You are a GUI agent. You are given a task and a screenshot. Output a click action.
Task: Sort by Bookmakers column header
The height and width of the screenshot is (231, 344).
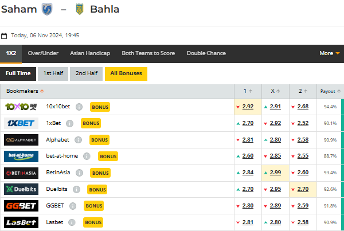(x=25, y=91)
